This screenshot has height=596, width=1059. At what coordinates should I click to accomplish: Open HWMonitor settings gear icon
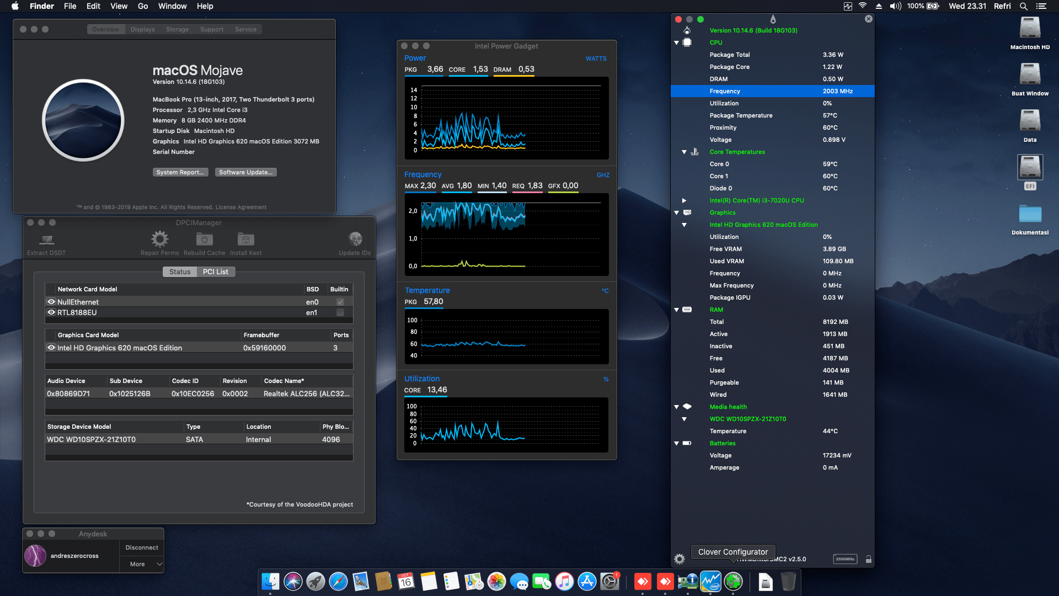680,559
